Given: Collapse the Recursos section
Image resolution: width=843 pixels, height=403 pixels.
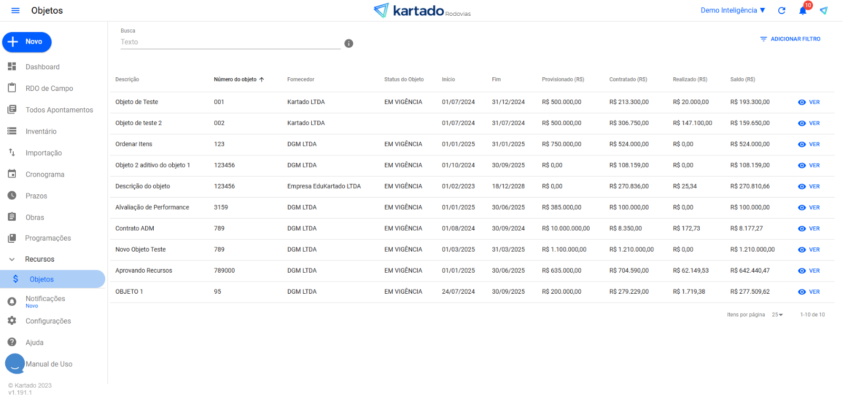Looking at the screenshot, I should pyautogui.click(x=12, y=259).
